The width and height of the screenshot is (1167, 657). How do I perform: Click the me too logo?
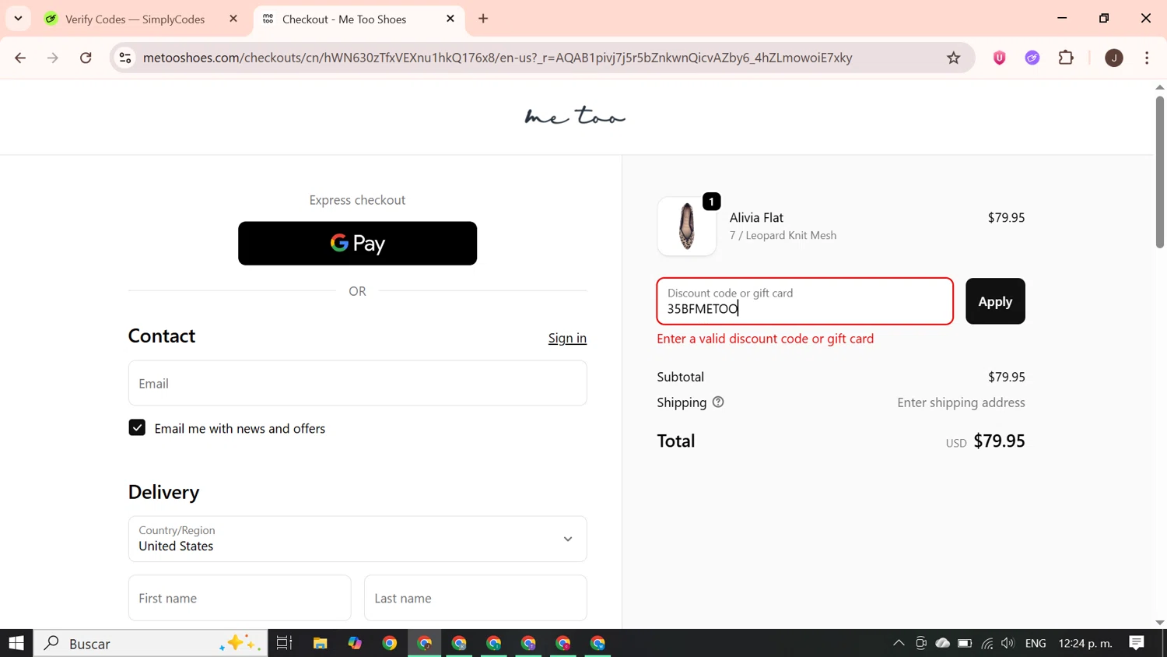(x=575, y=117)
